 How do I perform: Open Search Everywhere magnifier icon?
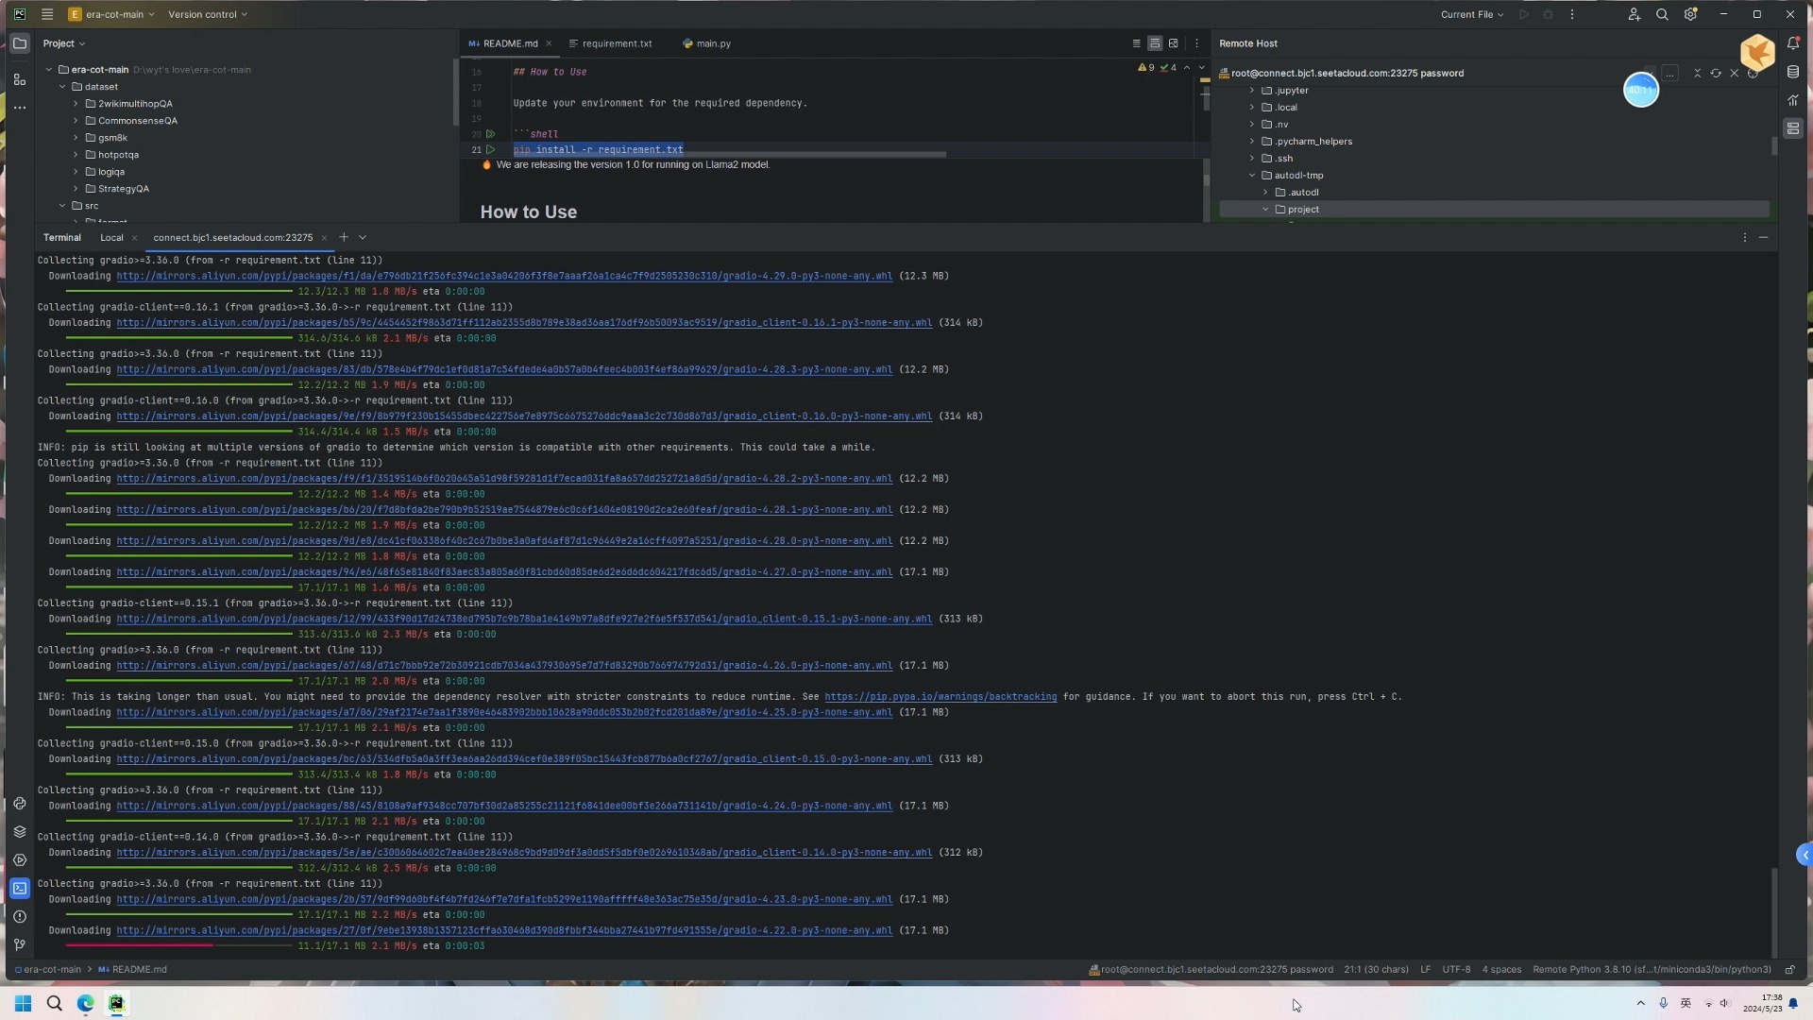pyautogui.click(x=1662, y=14)
